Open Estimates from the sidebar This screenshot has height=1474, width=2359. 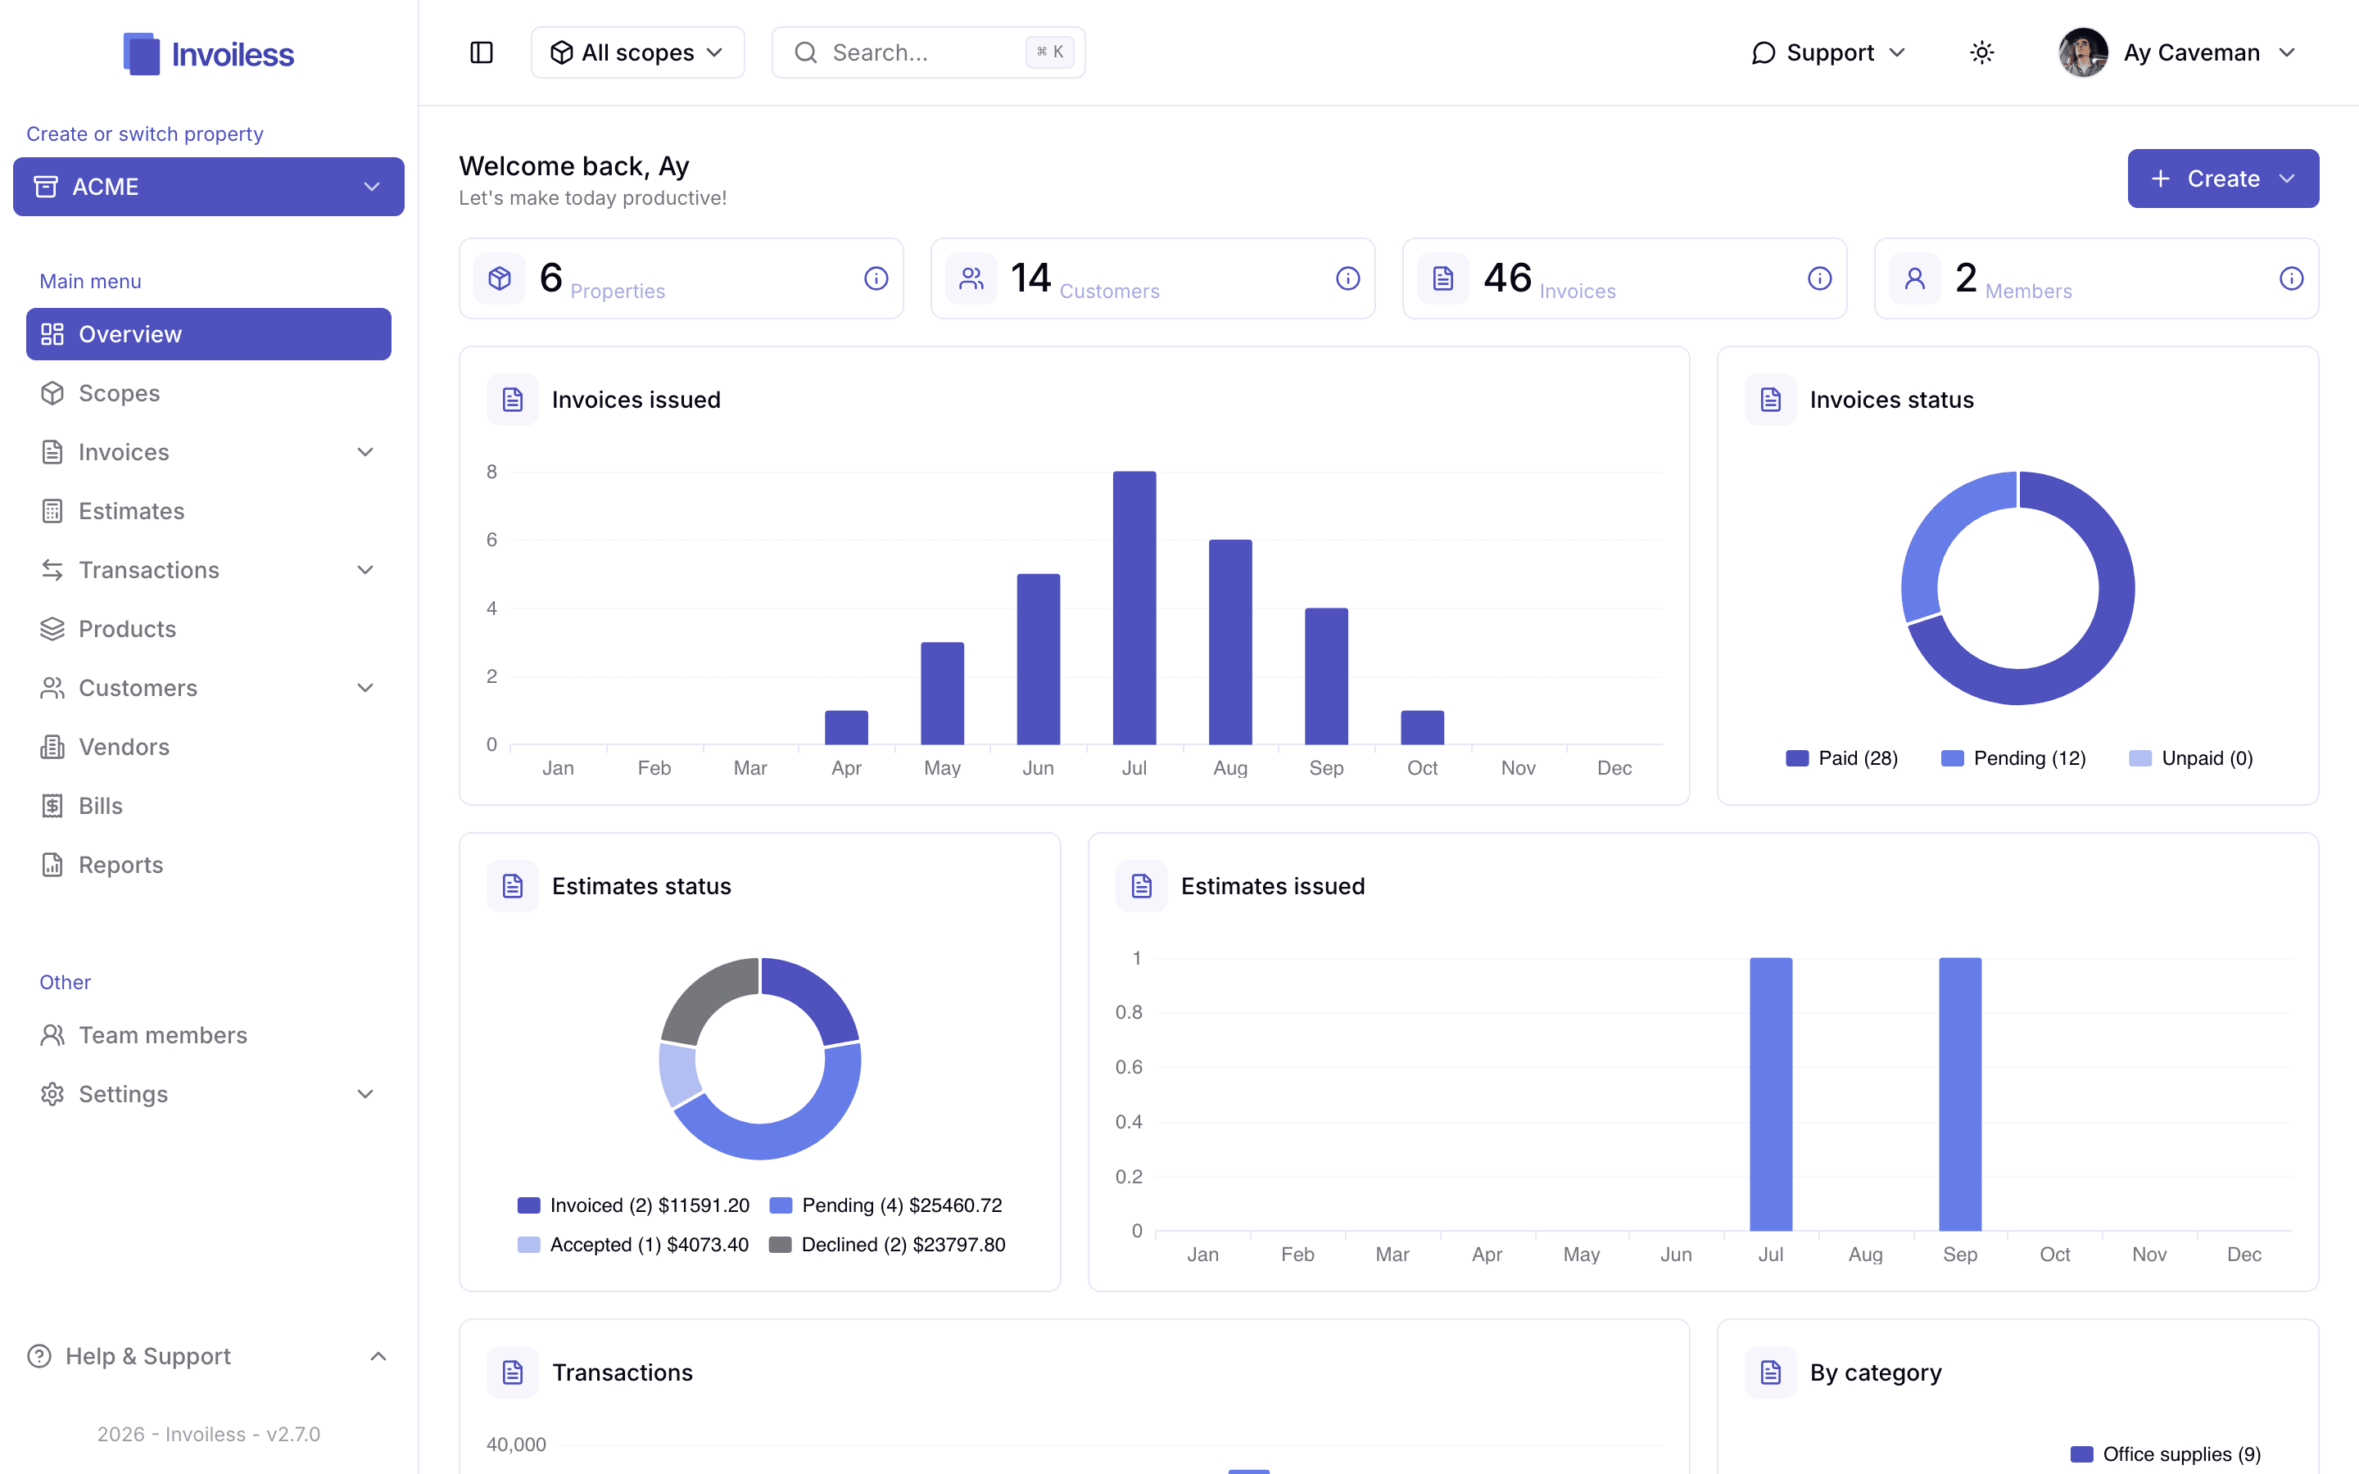click(x=209, y=511)
